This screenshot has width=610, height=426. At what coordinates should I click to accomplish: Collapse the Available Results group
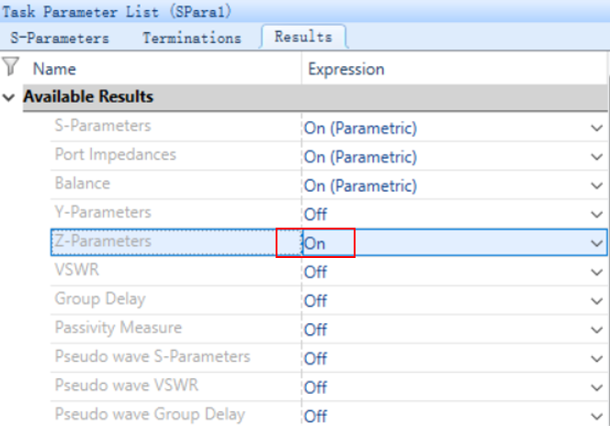click(x=8, y=97)
